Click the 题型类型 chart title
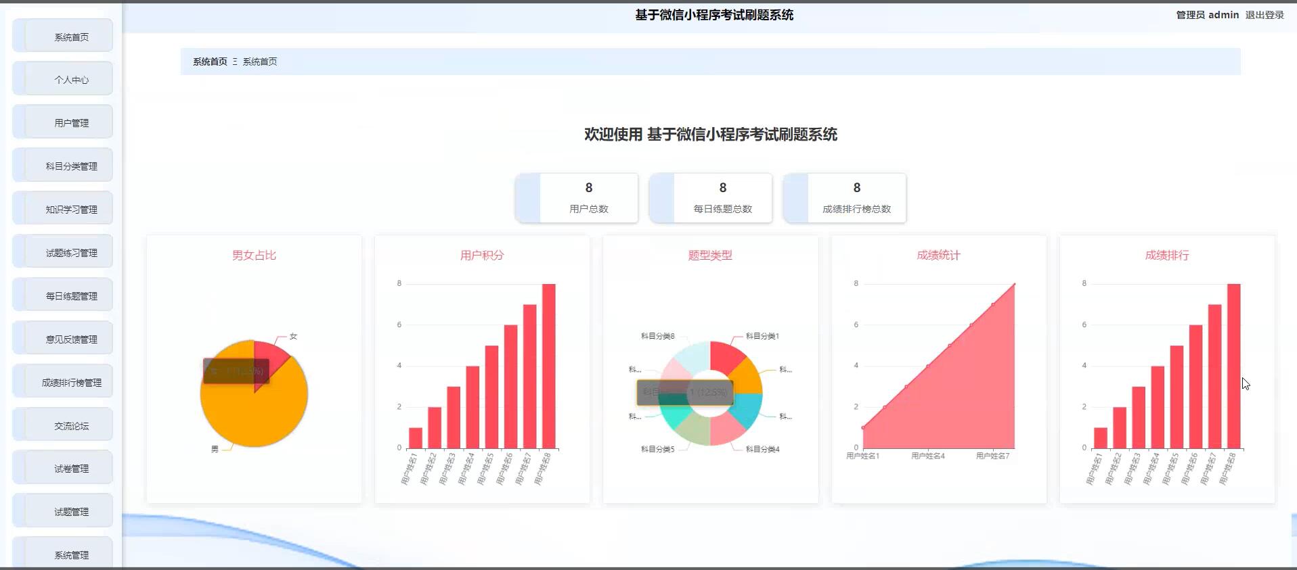1297x570 pixels. (x=710, y=255)
